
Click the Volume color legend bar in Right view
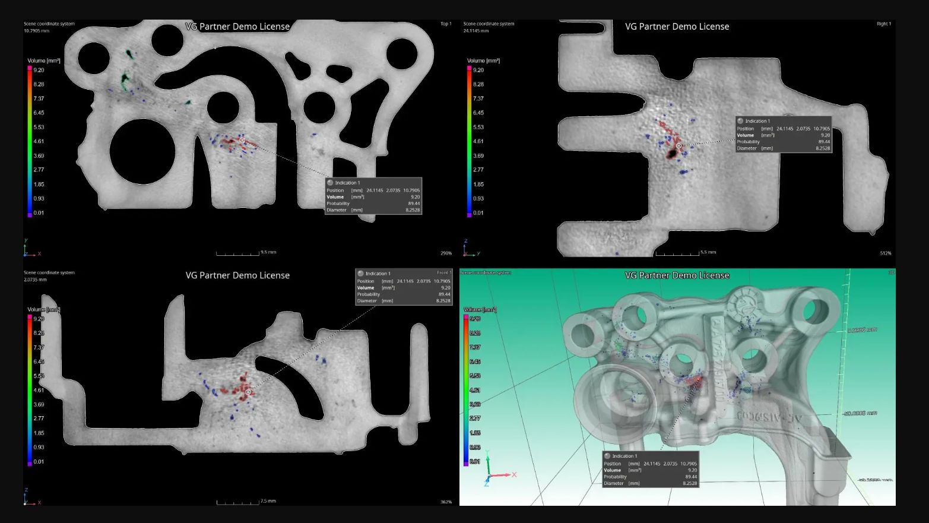point(469,141)
